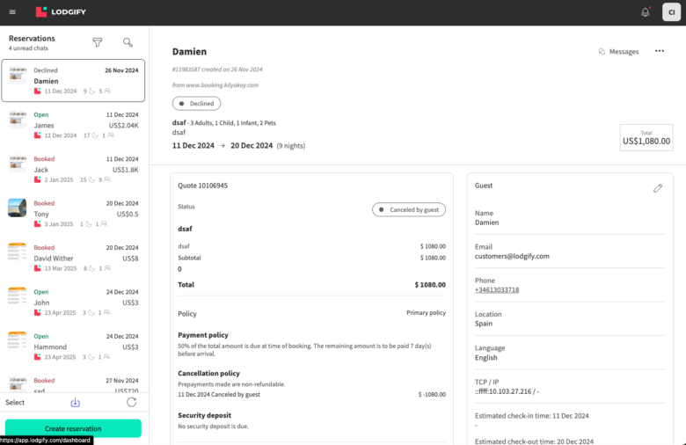686x445 pixels.
Task: Click the Create reservation button
Action: click(x=73, y=428)
